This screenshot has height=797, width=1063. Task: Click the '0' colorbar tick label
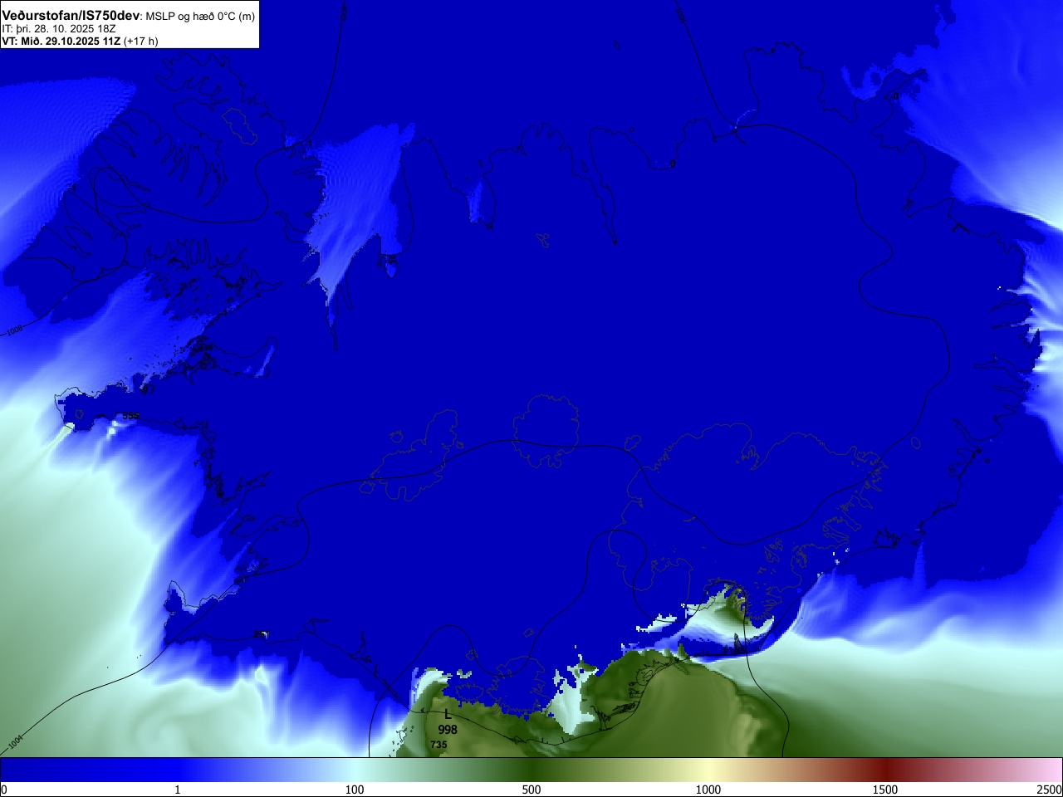[4, 790]
